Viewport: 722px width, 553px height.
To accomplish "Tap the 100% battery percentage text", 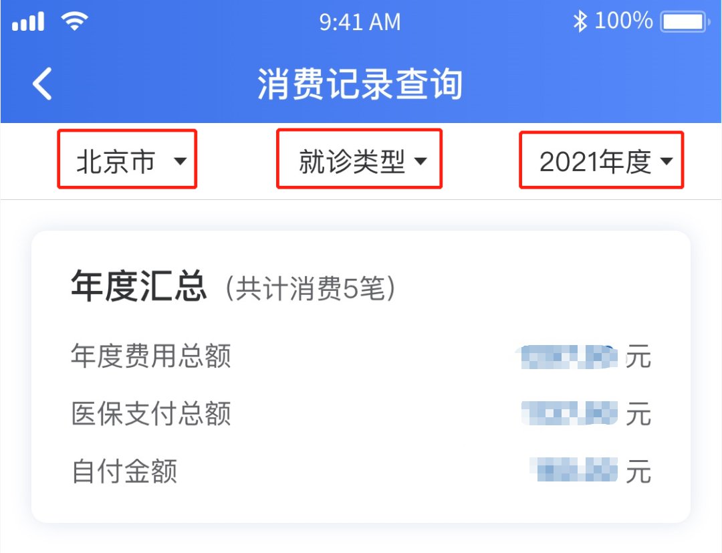I will pos(623,21).
